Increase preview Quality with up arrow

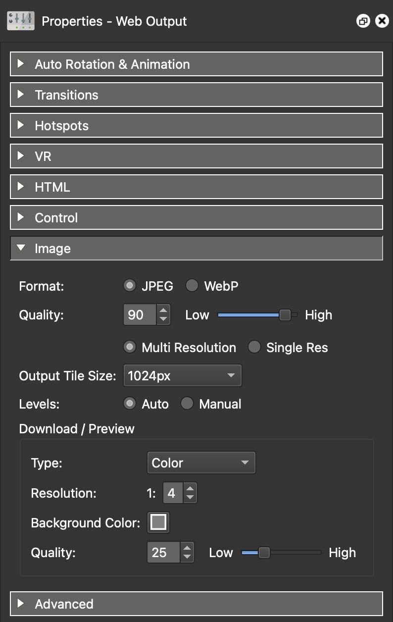click(x=187, y=548)
